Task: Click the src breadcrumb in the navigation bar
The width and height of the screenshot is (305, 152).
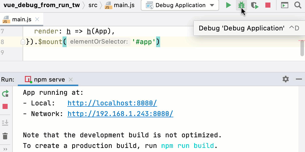Action: click(93, 5)
